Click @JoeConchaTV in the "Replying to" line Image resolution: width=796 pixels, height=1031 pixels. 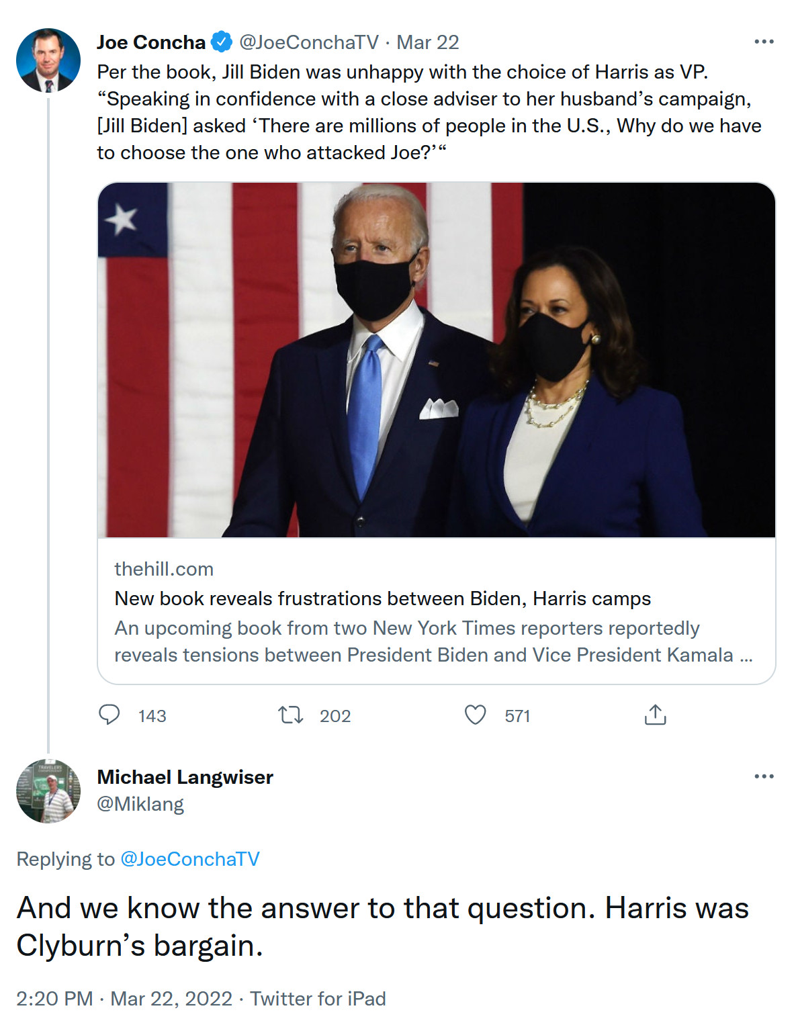click(x=189, y=859)
